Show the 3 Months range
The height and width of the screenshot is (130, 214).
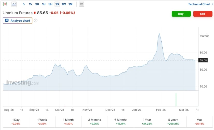[94, 121]
